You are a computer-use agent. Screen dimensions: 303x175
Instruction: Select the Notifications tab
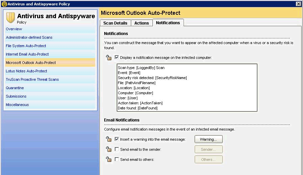point(168,23)
